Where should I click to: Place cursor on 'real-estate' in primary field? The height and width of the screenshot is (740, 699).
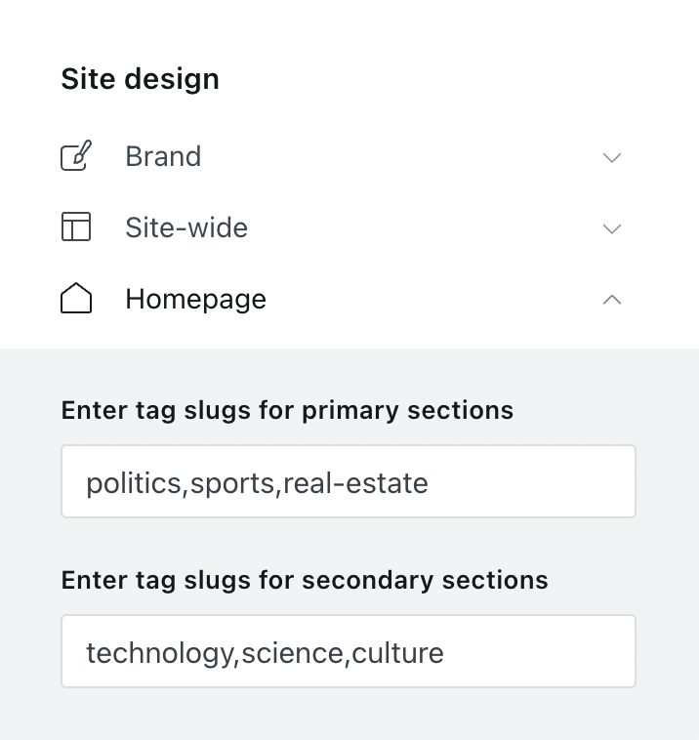tap(356, 482)
